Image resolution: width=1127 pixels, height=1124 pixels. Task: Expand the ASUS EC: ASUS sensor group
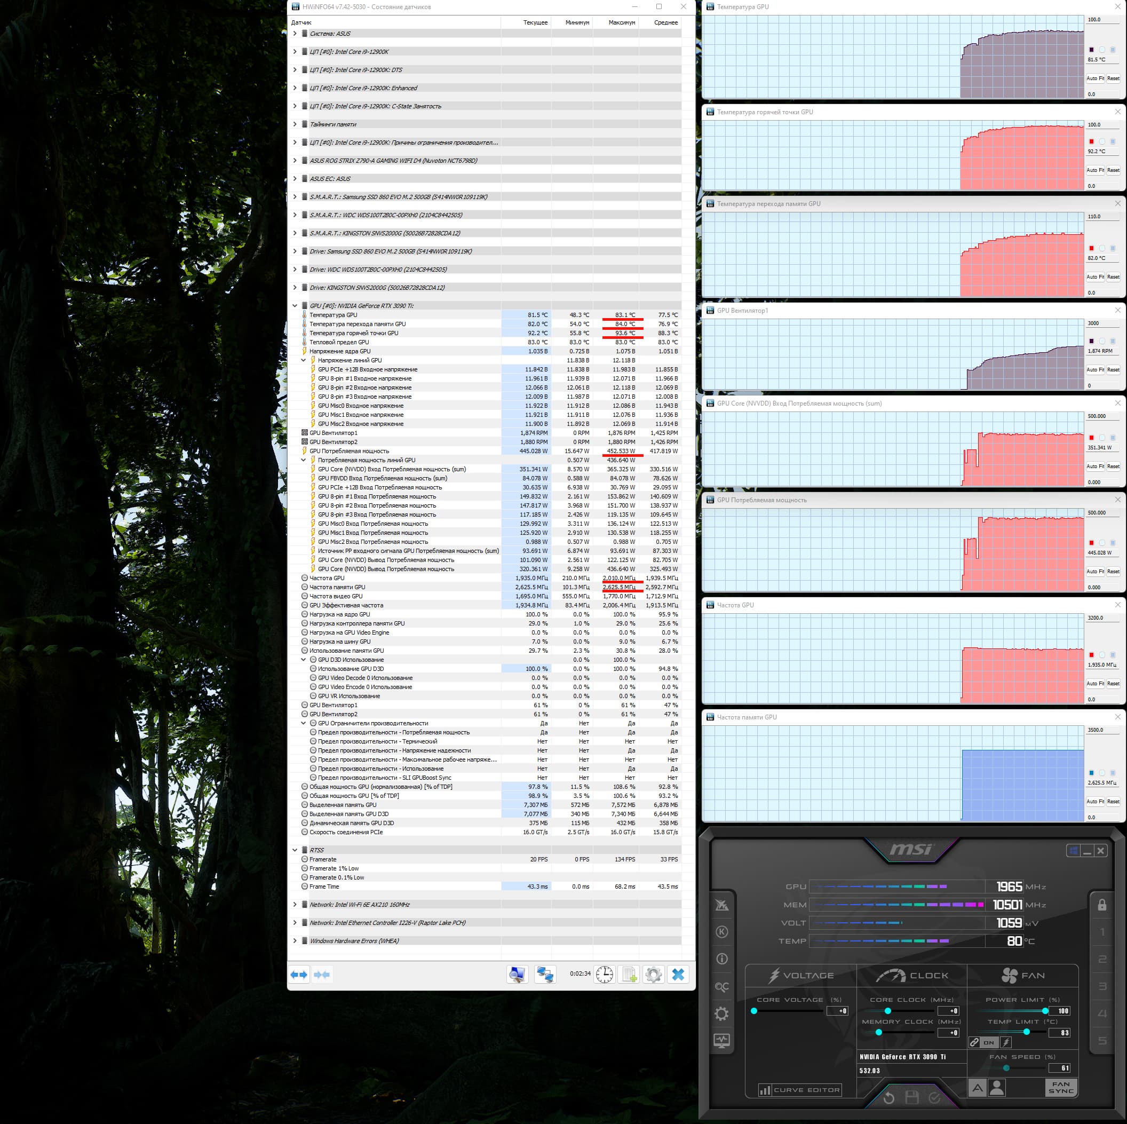tap(295, 178)
